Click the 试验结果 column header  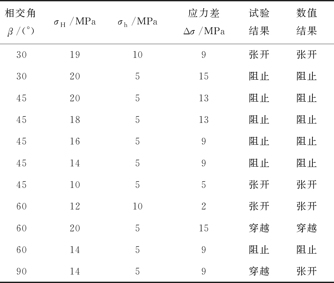coord(259,22)
